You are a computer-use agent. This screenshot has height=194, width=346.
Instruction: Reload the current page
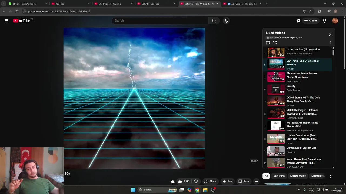[x=17, y=11]
